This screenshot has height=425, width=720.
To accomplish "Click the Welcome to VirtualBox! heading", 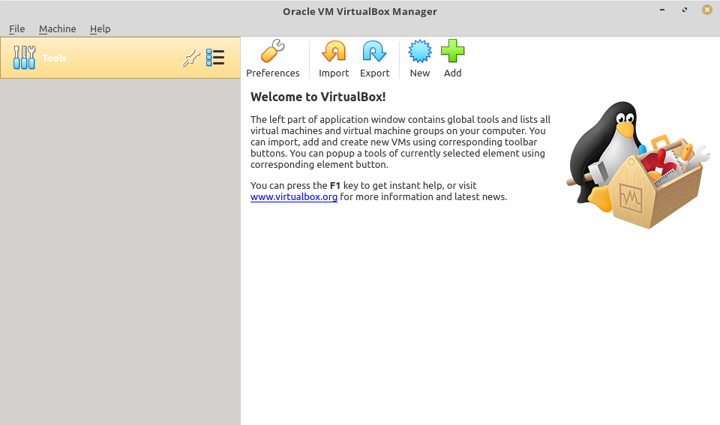I will 318,97.
